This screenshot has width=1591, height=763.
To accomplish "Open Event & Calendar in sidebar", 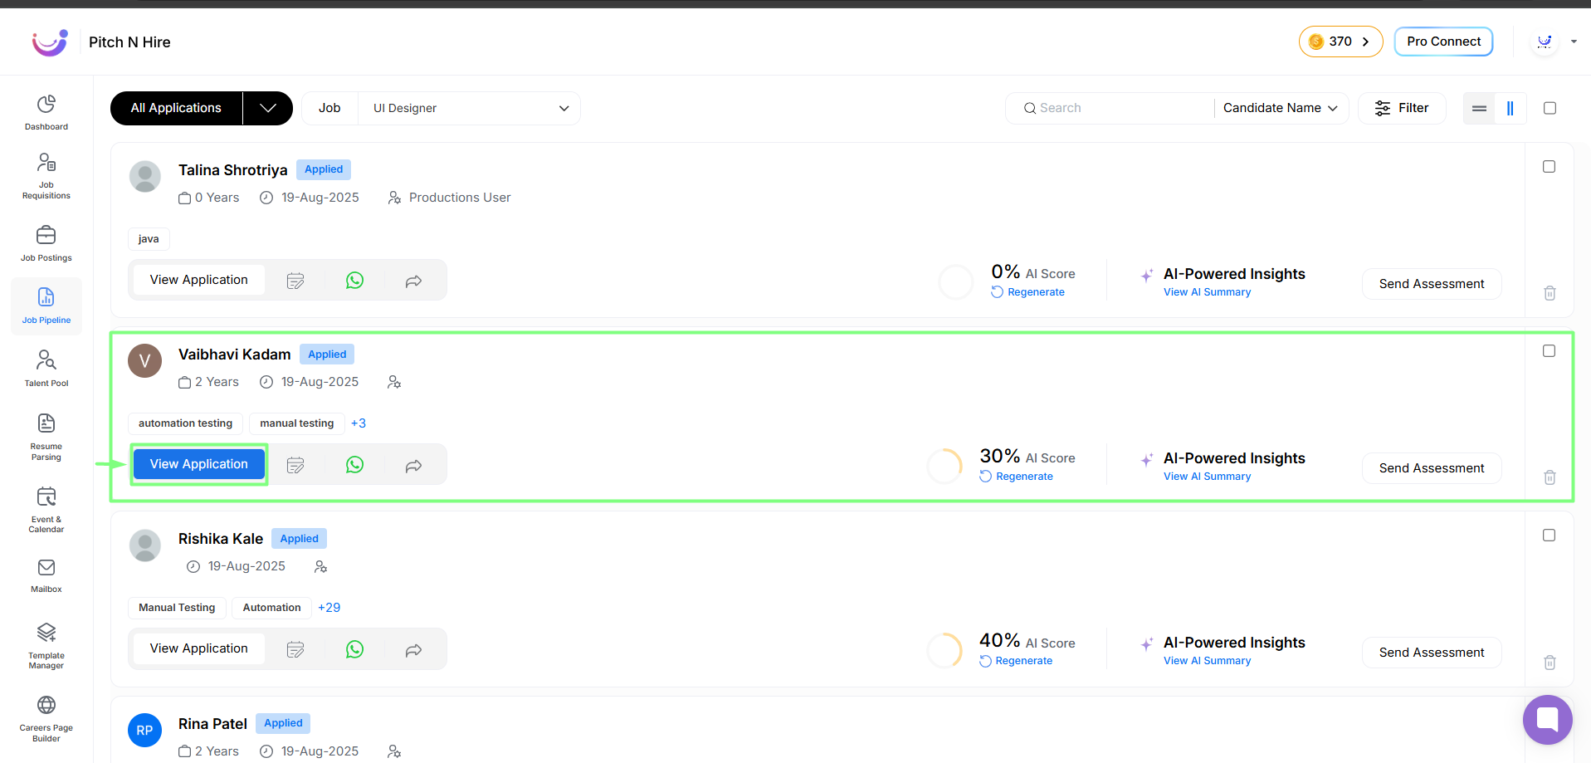I will pyautogui.click(x=46, y=510).
